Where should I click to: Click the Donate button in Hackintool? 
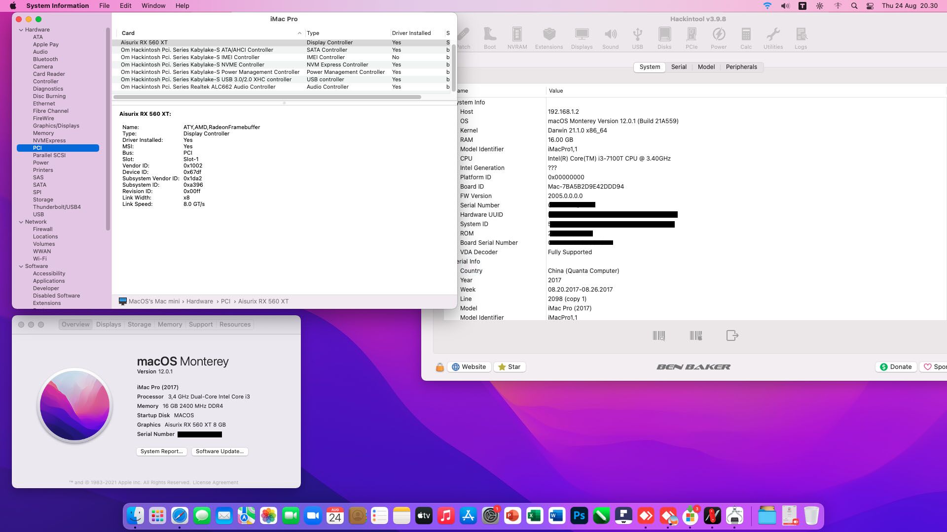(x=896, y=367)
